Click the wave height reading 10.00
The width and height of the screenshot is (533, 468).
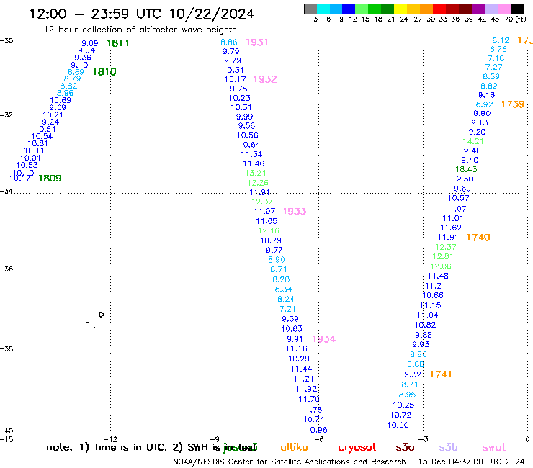point(398,426)
